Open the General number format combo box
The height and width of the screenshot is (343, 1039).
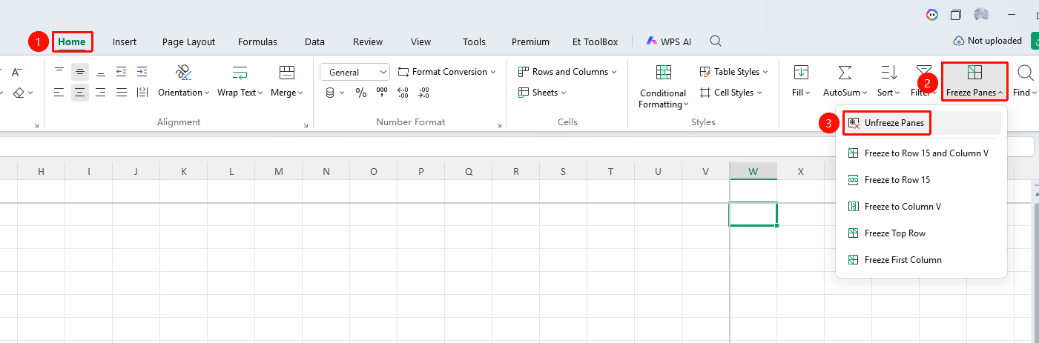click(x=354, y=72)
